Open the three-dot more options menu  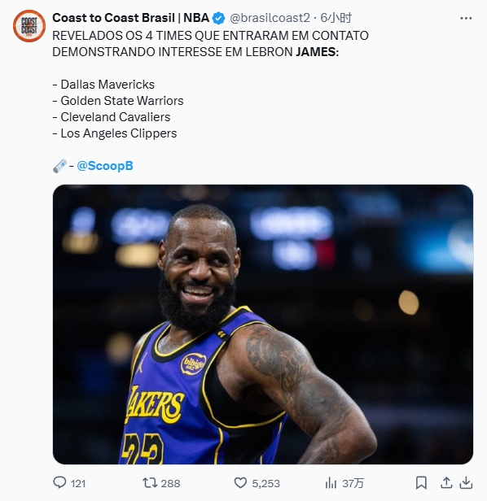click(x=466, y=19)
